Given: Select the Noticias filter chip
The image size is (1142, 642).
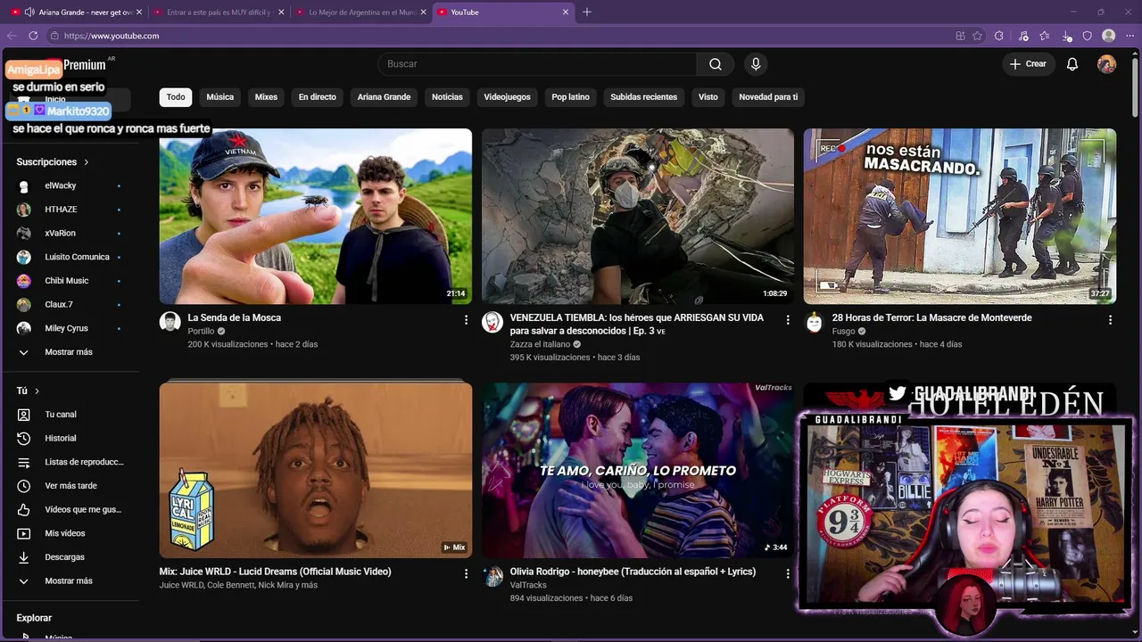Looking at the screenshot, I should 447,97.
